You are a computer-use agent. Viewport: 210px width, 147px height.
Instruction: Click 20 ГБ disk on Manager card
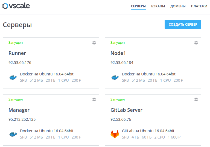pos(50,137)
